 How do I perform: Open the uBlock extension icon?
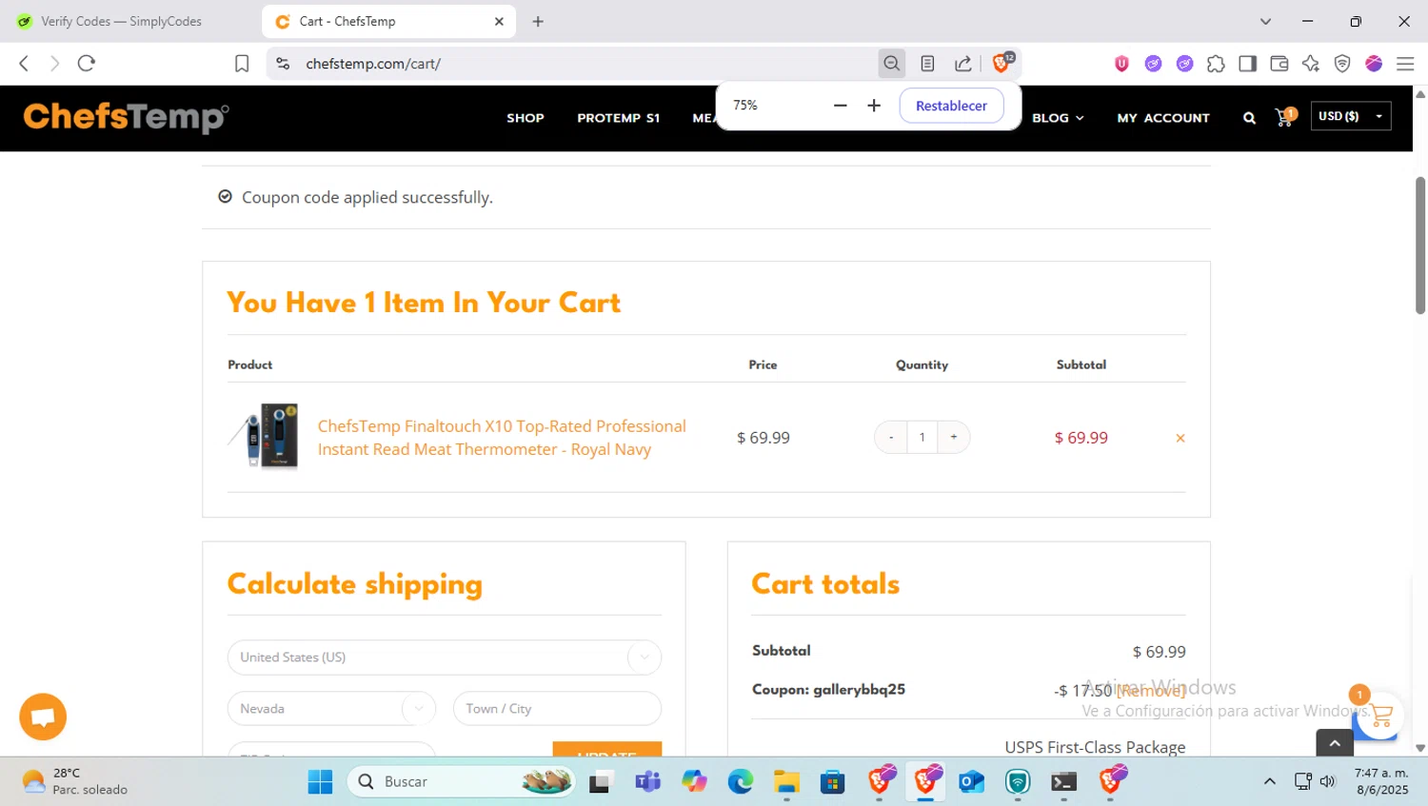pyautogui.click(x=1121, y=64)
